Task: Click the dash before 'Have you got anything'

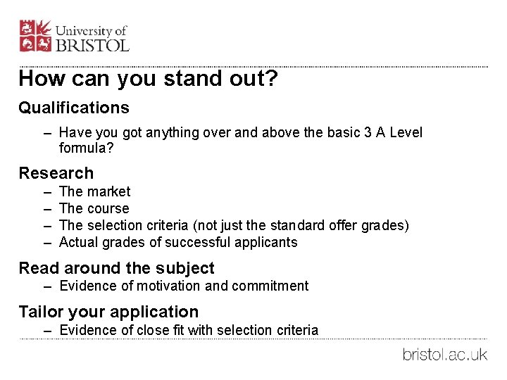Action: click(x=48, y=134)
